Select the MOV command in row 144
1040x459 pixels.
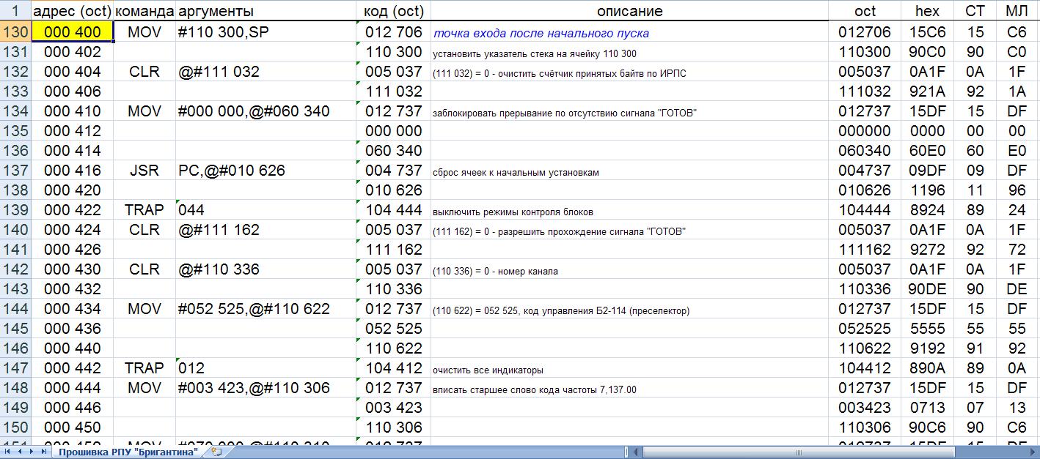coord(144,309)
